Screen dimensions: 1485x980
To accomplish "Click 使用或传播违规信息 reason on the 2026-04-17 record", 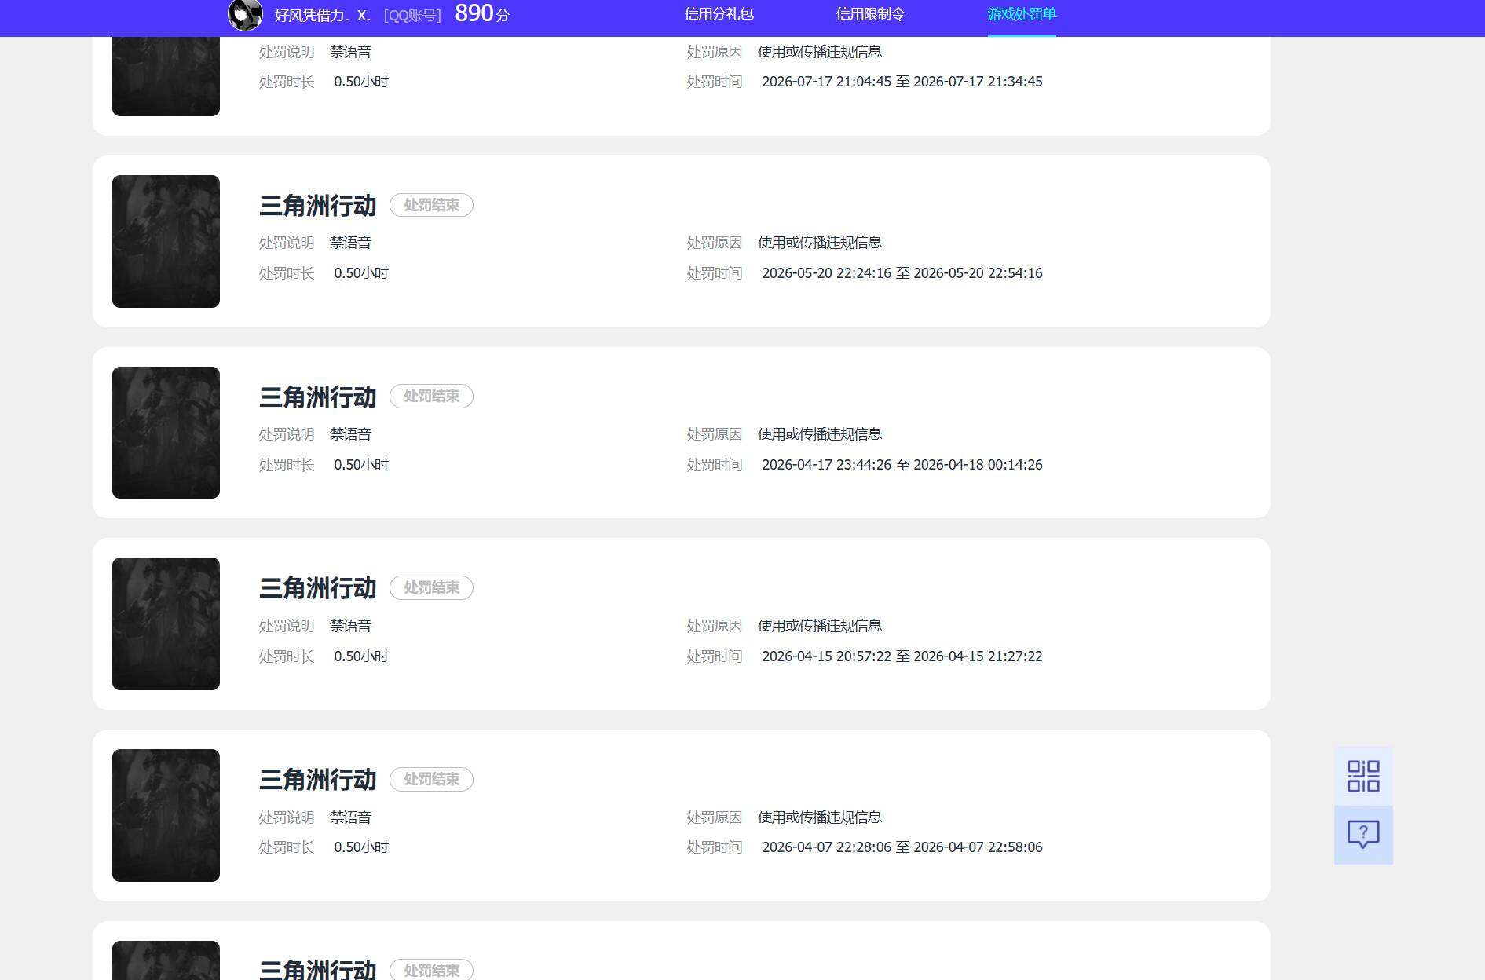I will tap(820, 434).
